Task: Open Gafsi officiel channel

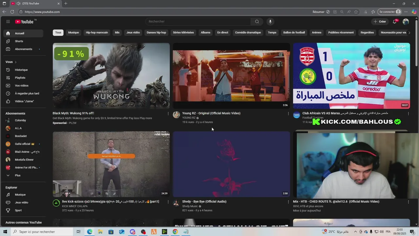Action: (x=23, y=144)
